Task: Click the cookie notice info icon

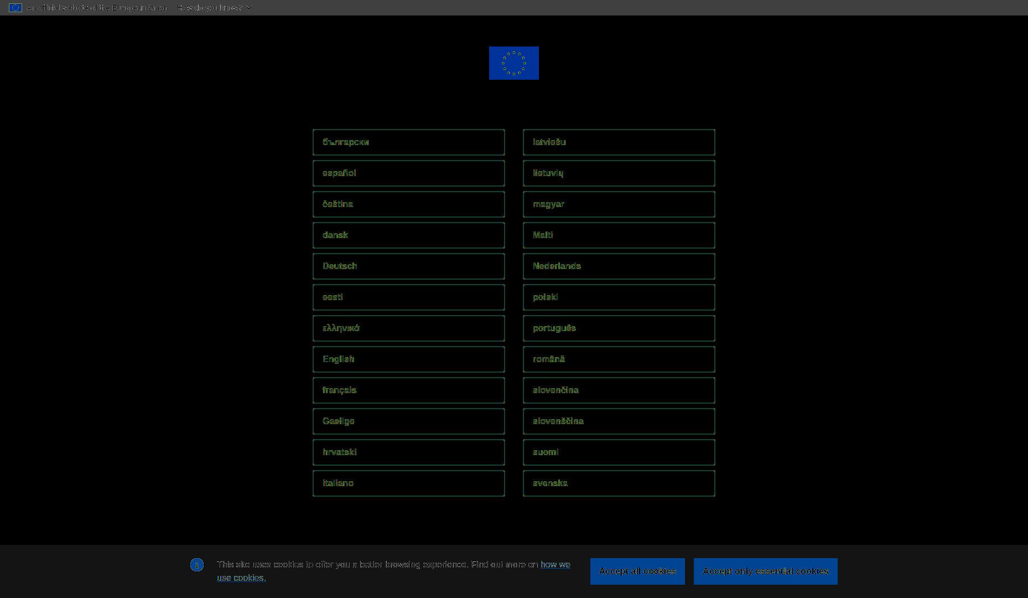Action: tap(197, 565)
